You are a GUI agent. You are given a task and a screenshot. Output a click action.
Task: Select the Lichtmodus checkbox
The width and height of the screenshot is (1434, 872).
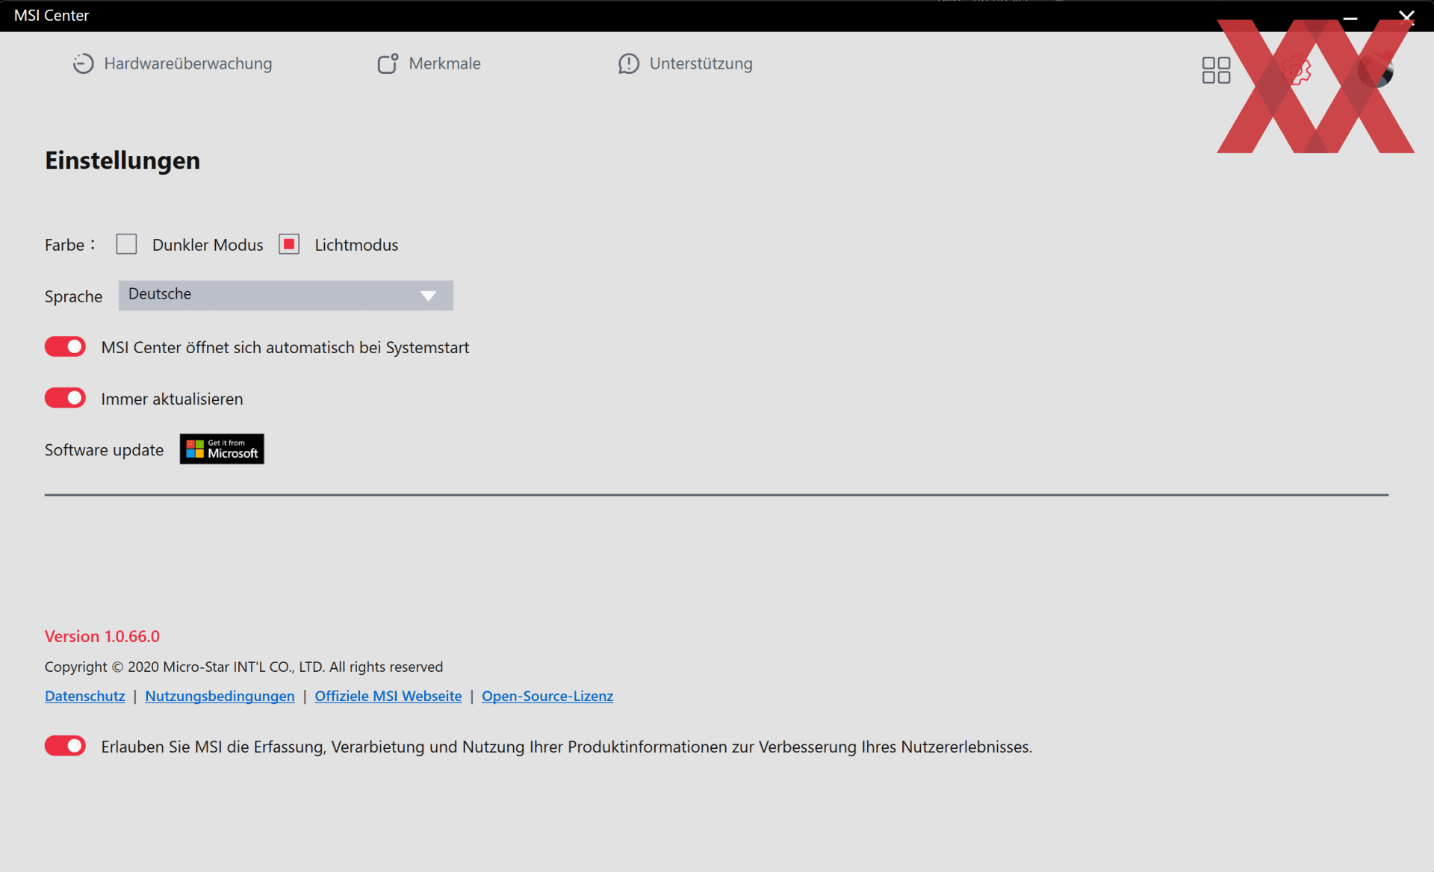289,244
